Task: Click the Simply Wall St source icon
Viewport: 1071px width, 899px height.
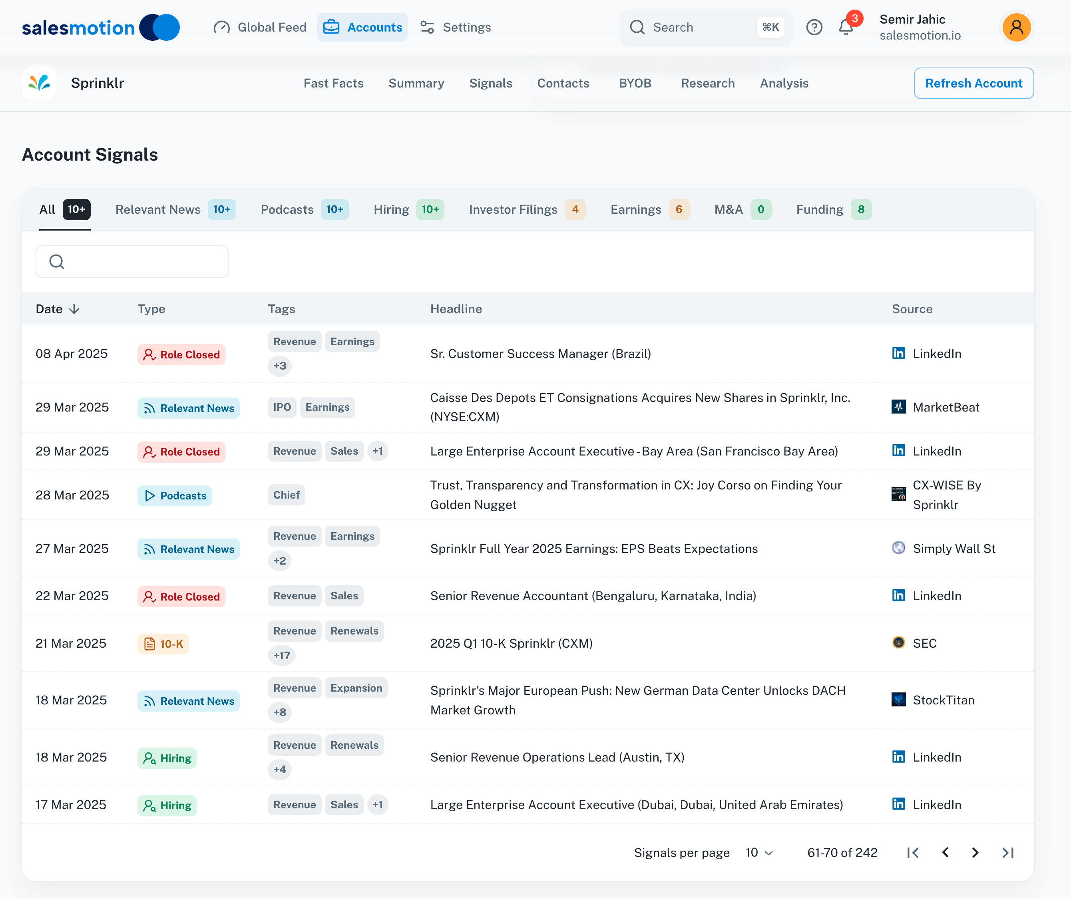Action: tap(899, 548)
